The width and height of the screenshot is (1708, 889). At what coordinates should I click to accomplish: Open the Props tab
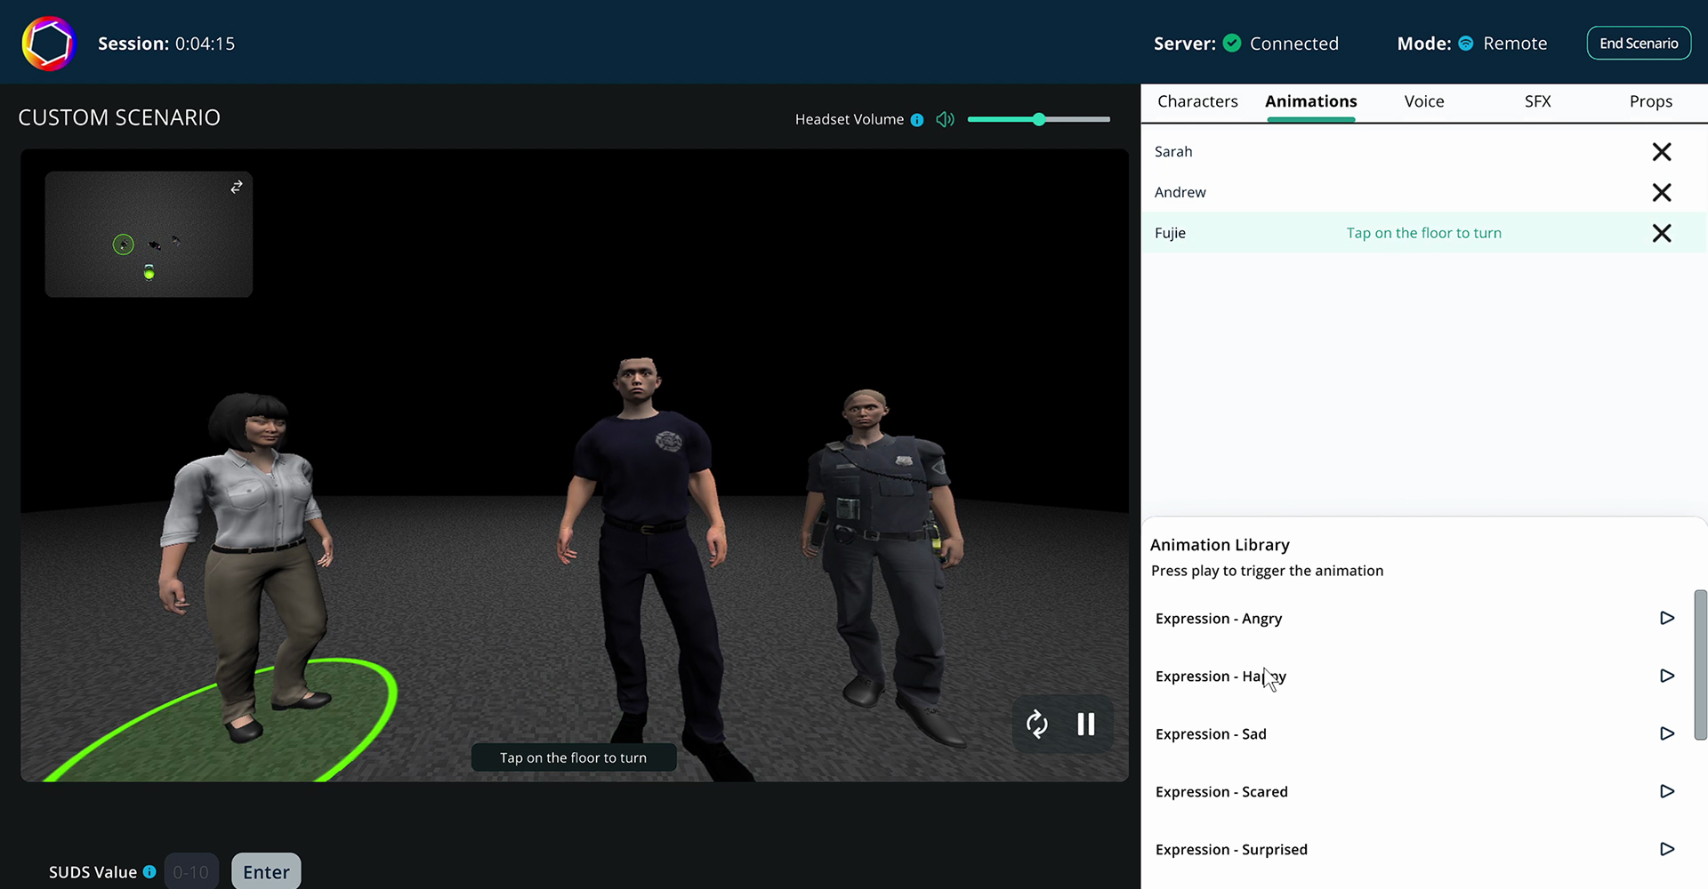(x=1650, y=101)
